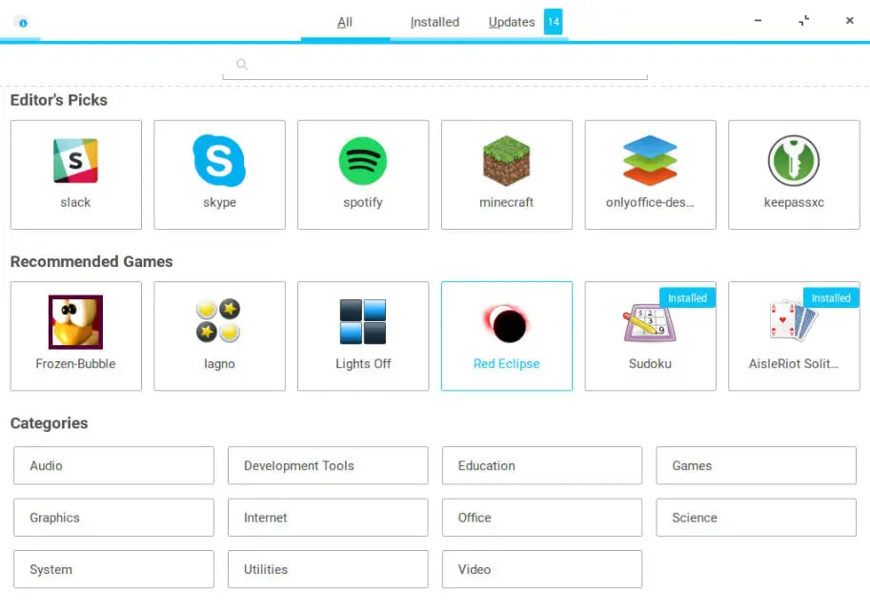Click the onlyoffice-des... label text
The image size is (870, 612).
pyautogui.click(x=650, y=202)
